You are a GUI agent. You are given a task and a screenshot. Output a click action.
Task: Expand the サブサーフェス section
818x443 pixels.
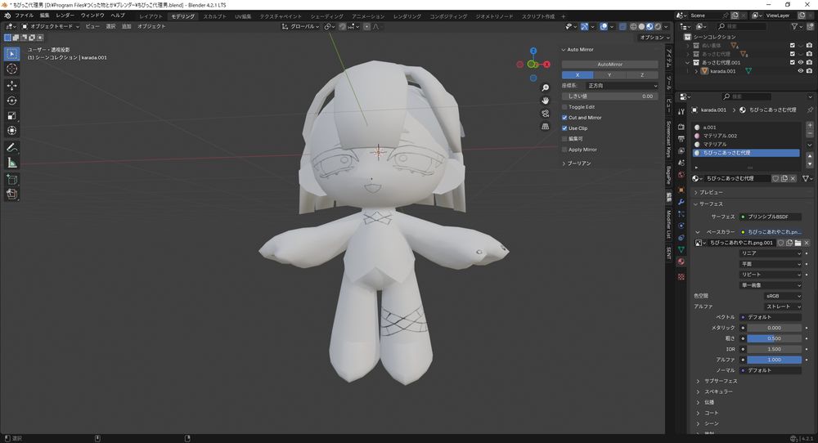coord(720,381)
